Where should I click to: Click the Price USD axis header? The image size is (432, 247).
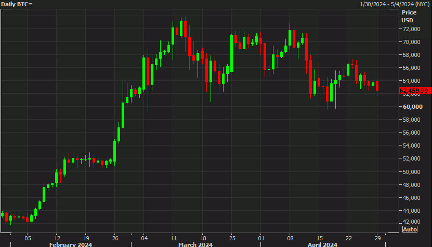pos(409,16)
